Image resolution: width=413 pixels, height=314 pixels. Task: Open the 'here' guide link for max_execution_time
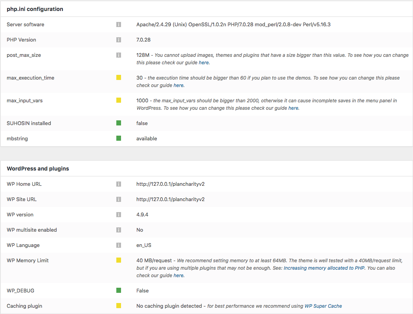[178, 85]
